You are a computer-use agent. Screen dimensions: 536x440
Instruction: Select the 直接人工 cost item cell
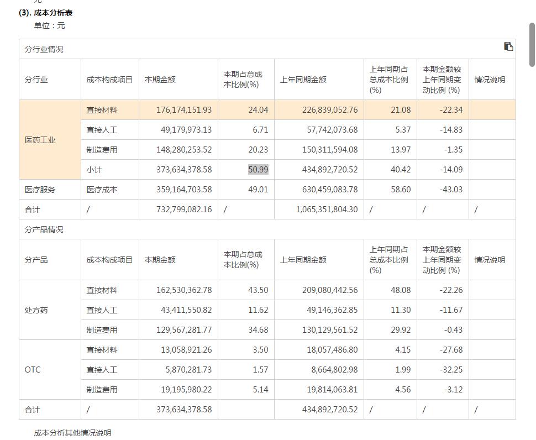click(x=101, y=129)
